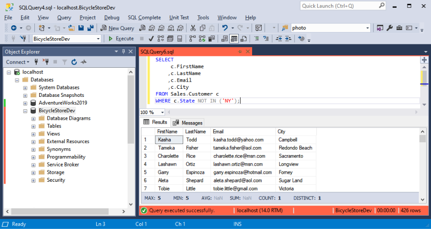Click the Undo arrow icon
The width and height of the screenshot is (431, 229).
(225, 28)
